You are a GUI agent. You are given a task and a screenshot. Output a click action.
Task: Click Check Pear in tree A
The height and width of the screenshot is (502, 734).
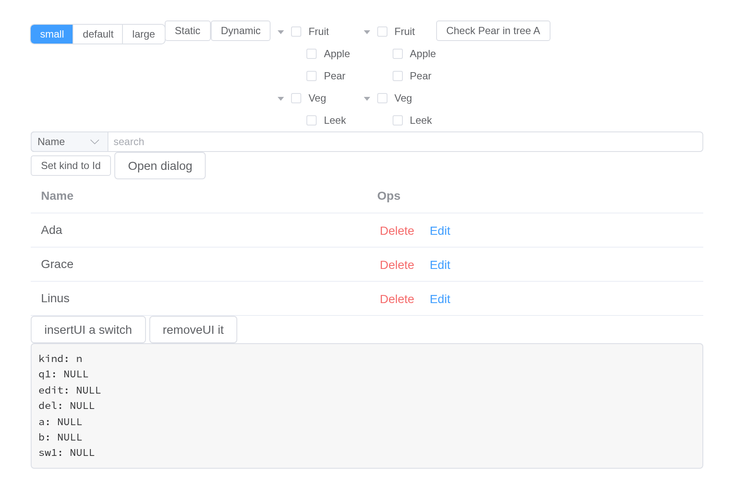[x=493, y=31]
